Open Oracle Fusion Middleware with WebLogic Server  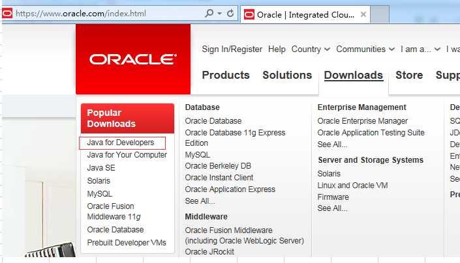pyautogui.click(x=245, y=236)
